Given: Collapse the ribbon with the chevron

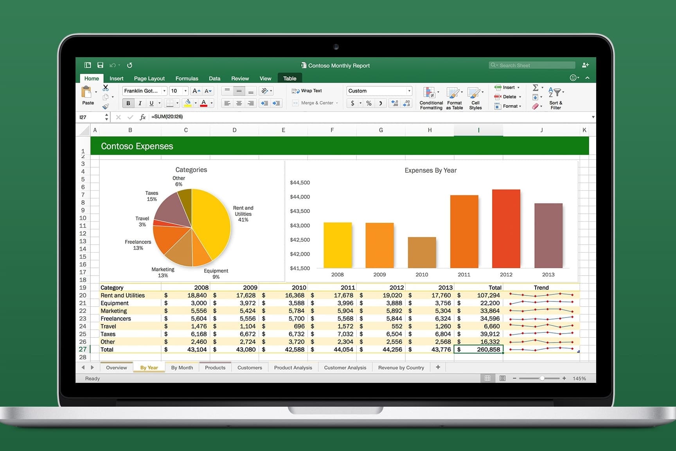Looking at the screenshot, I should click(587, 78).
